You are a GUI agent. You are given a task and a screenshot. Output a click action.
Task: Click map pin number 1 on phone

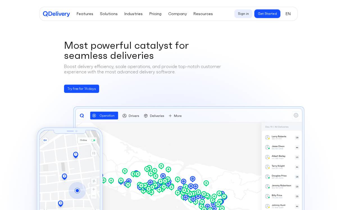pyautogui.click(x=76, y=155)
